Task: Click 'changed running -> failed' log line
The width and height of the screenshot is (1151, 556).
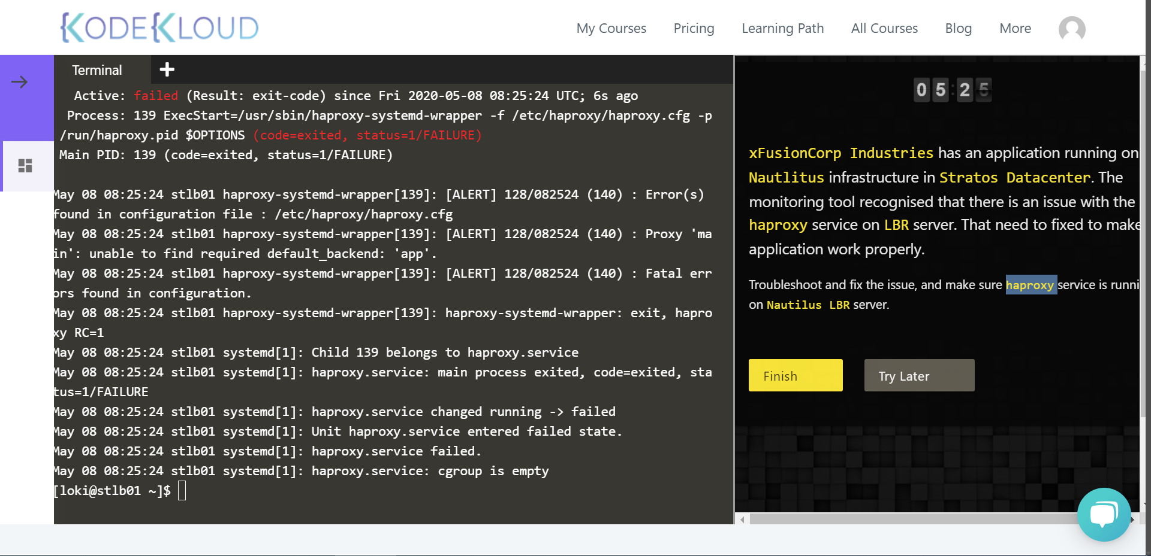Action: [334, 412]
